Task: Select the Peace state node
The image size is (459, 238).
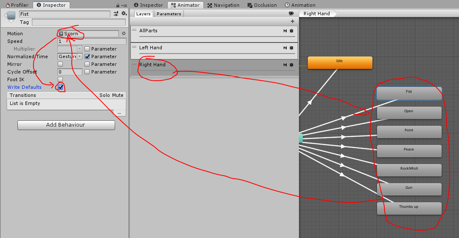Action: 409,151
